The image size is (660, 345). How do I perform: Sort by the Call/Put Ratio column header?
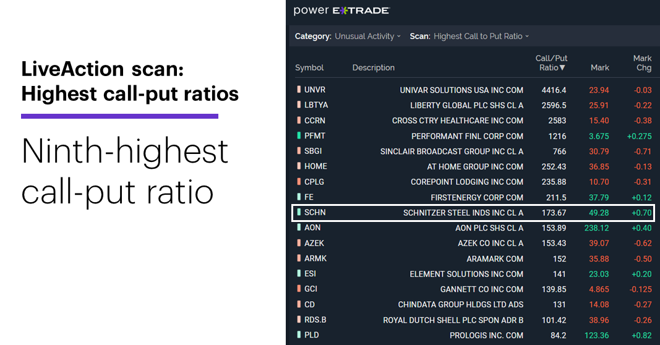coord(551,62)
